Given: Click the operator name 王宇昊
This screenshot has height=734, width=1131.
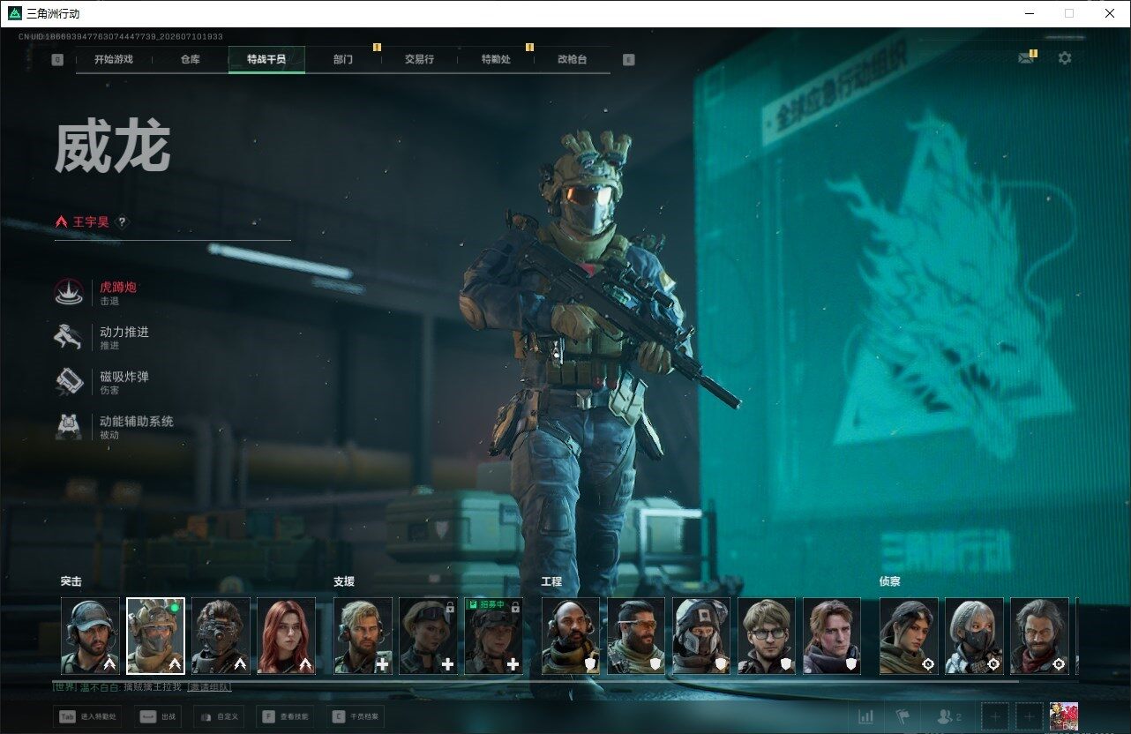Looking at the screenshot, I should [x=91, y=222].
